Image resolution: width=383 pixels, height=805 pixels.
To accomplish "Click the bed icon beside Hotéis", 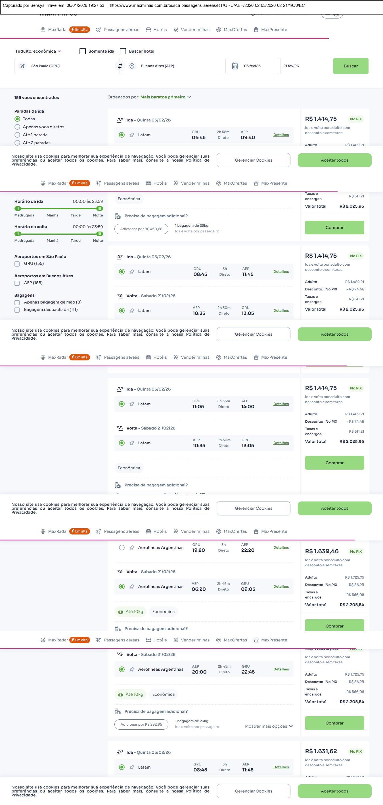I will pos(148,30).
